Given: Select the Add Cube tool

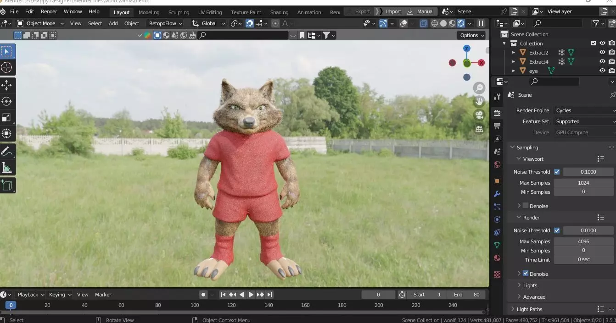Looking at the screenshot, I should [7, 185].
